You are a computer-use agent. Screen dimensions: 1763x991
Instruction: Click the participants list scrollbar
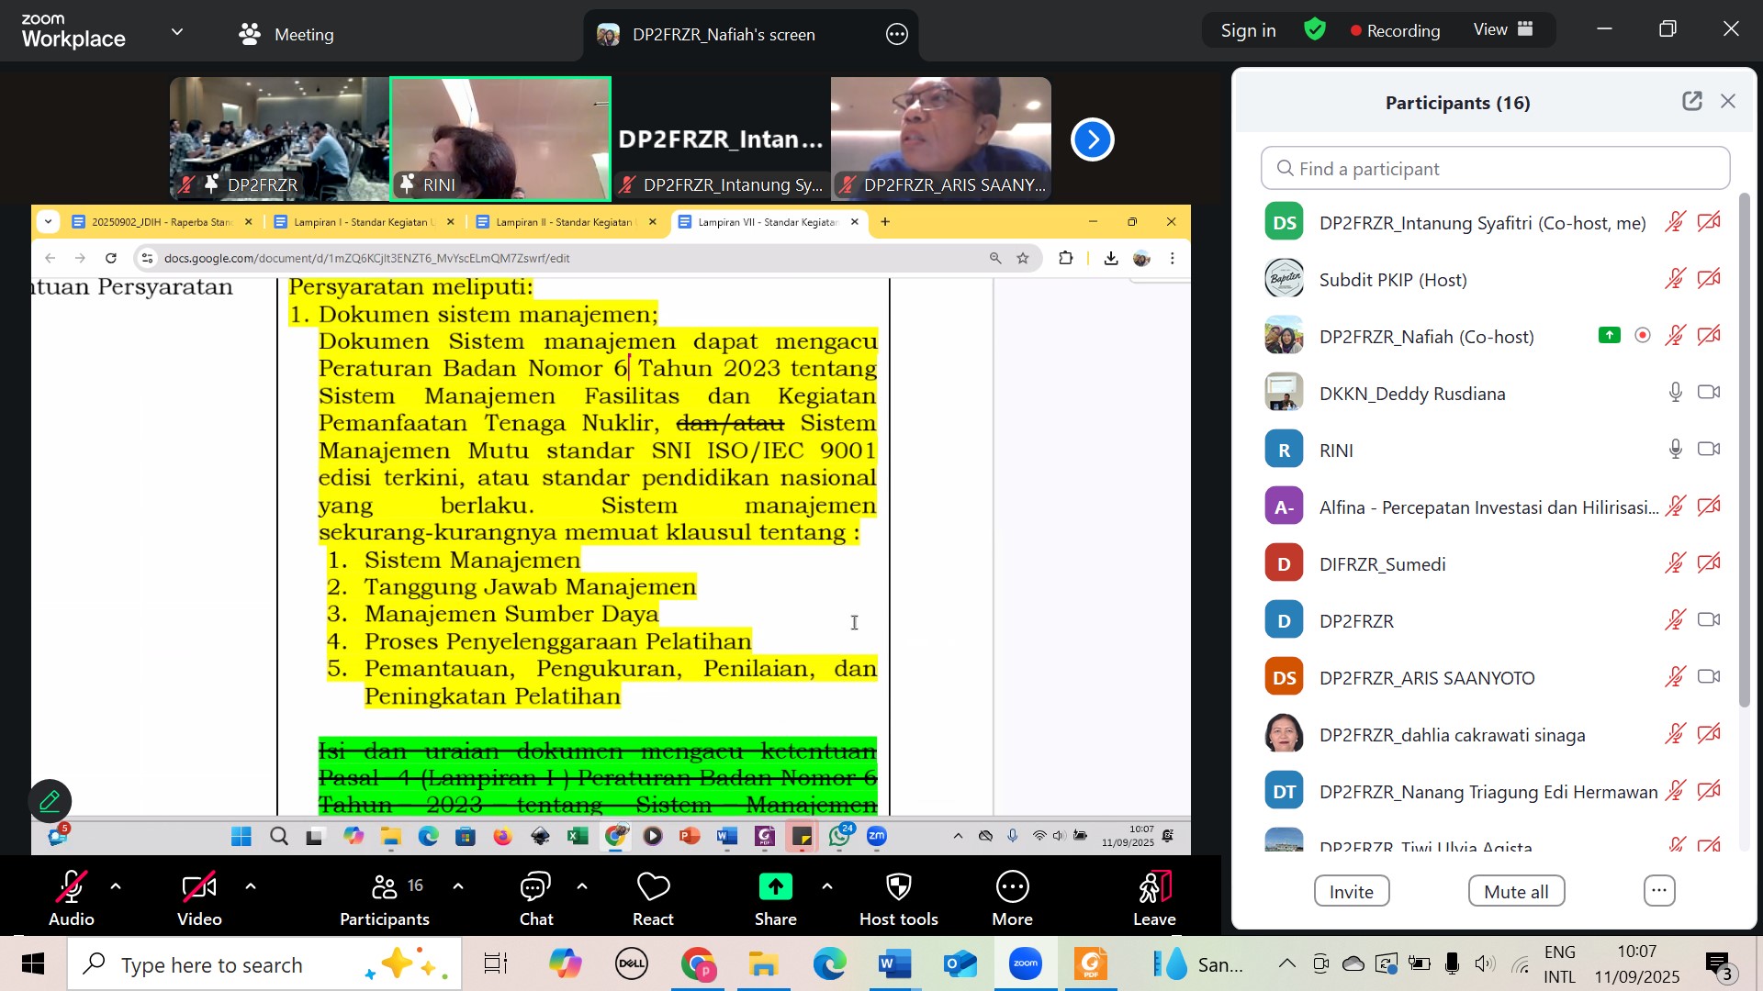(1745, 450)
